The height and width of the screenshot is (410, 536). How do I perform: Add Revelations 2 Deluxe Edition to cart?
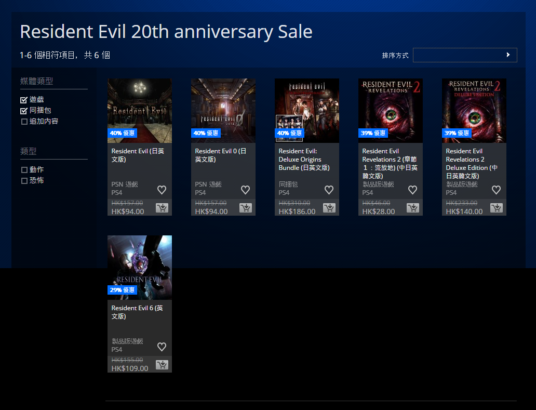tap(496, 208)
